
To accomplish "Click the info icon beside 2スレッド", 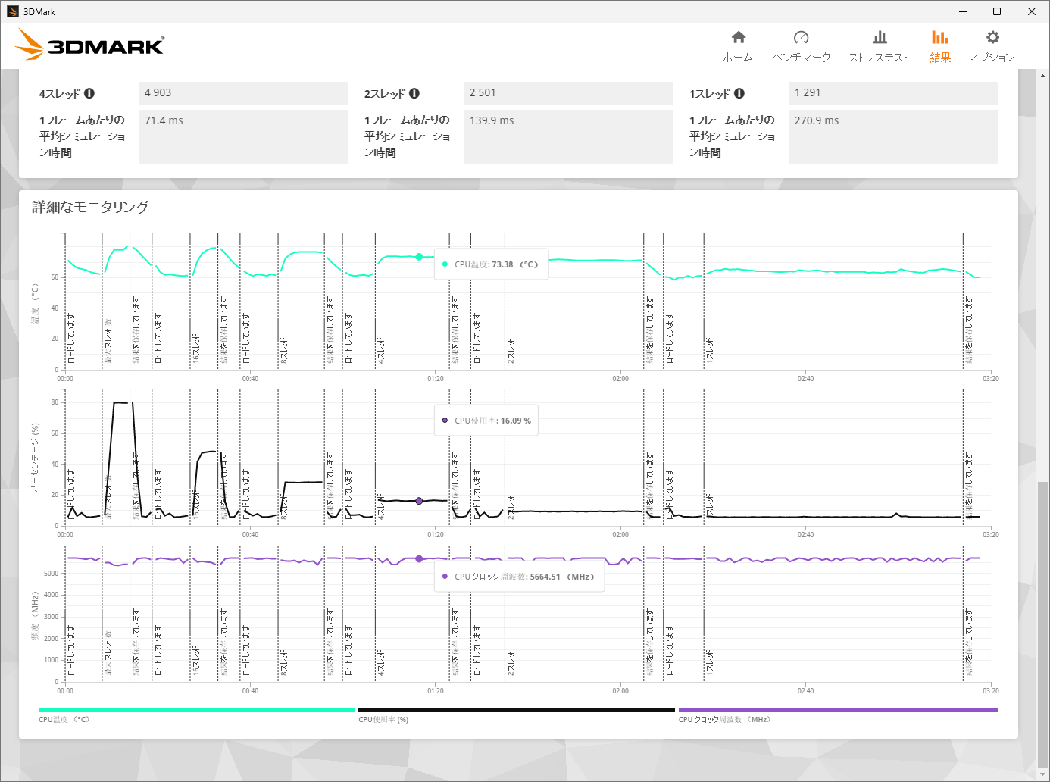I will coord(414,93).
